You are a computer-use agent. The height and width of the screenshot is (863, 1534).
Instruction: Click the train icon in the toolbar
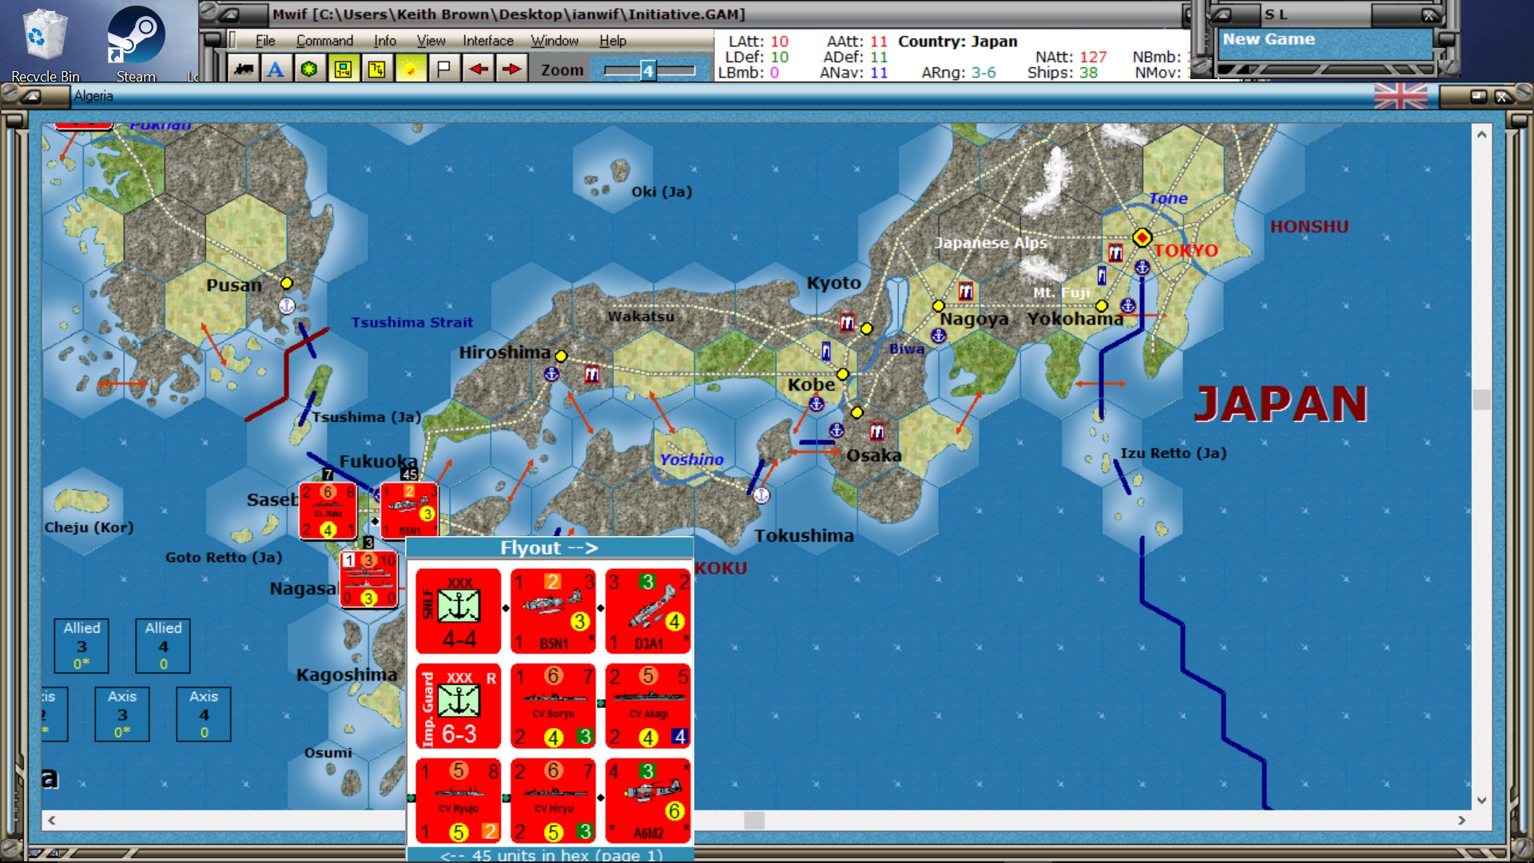(242, 70)
